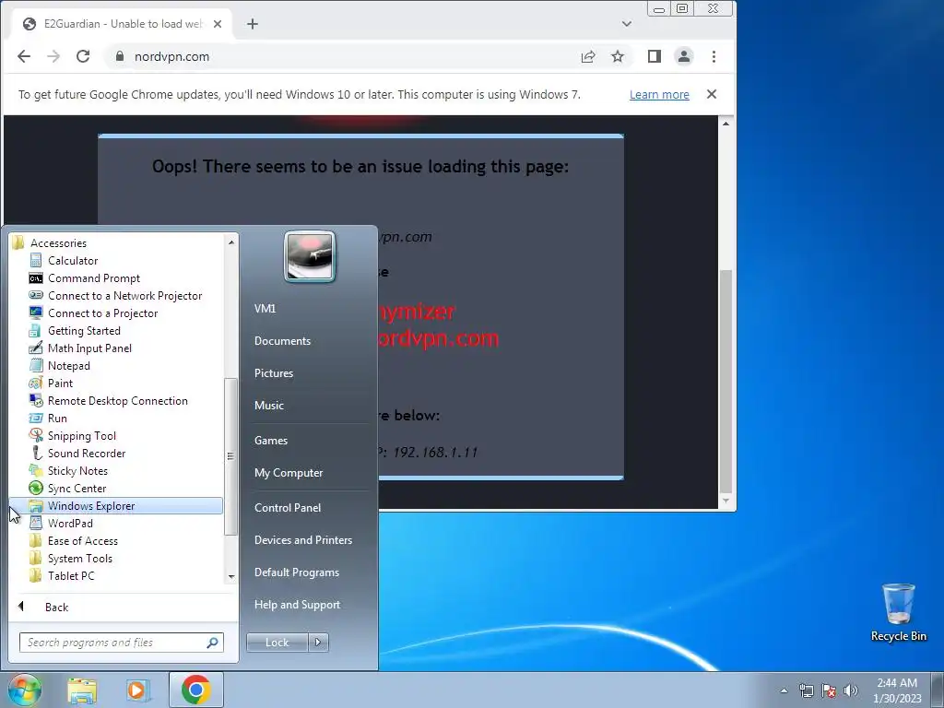Open the Chrome profile avatar
The width and height of the screenshot is (944, 708).
click(x=684, y=56)
